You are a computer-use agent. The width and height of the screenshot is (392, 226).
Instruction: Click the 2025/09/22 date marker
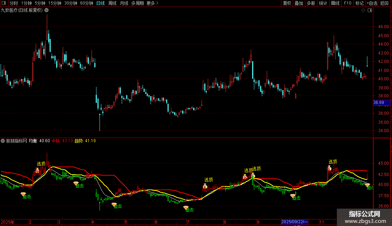(x=295, y=222)
